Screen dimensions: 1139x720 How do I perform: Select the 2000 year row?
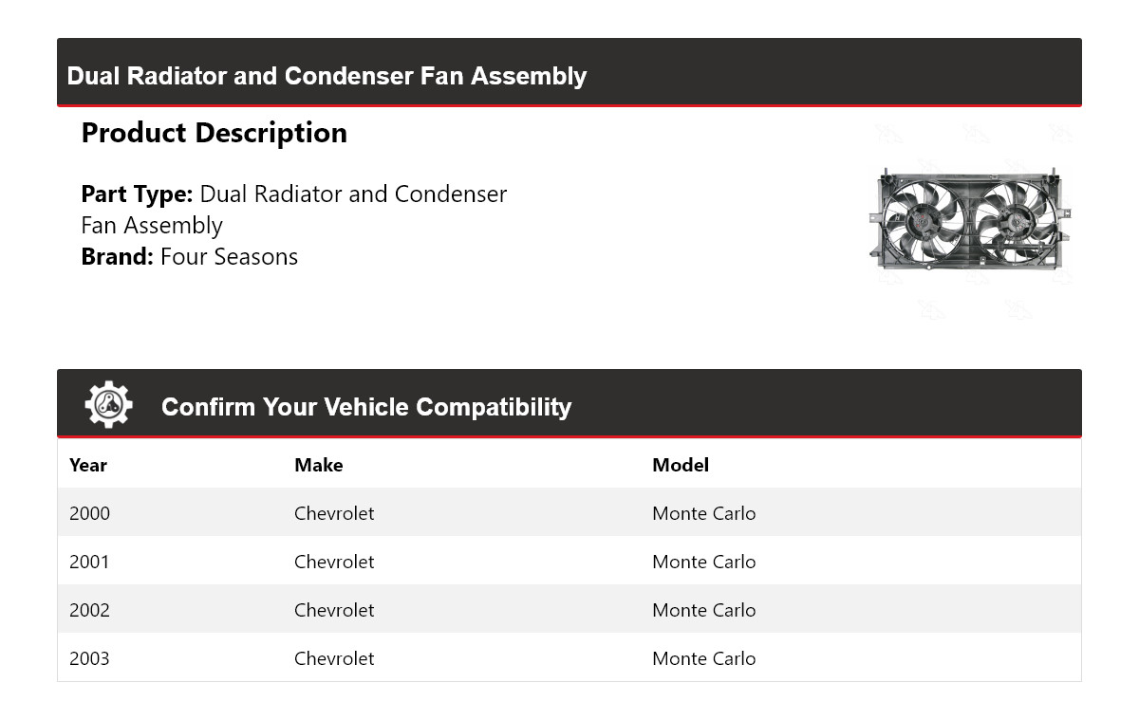[89, 513]
